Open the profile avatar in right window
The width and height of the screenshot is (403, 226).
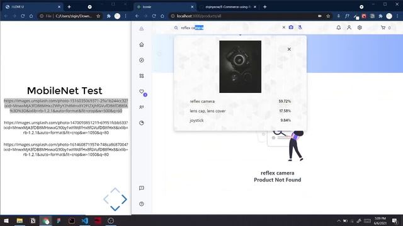(x=389, y=16)
